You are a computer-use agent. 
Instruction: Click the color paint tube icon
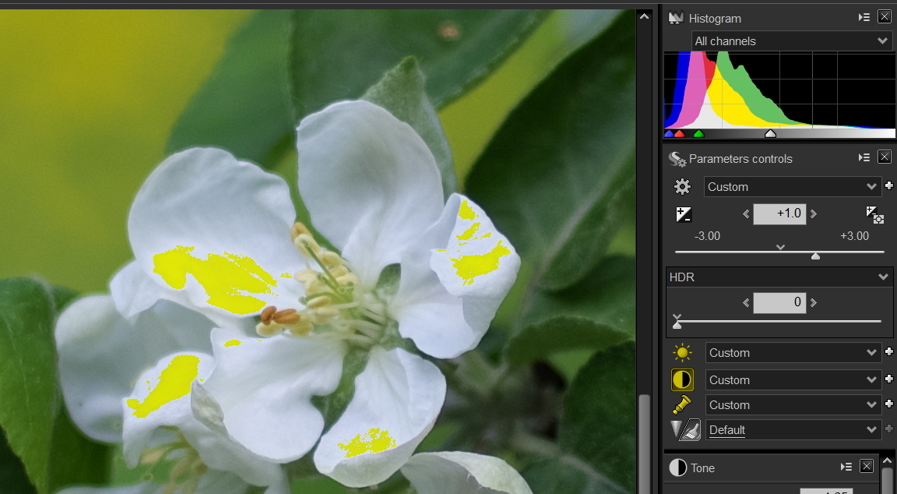point(682,404)
